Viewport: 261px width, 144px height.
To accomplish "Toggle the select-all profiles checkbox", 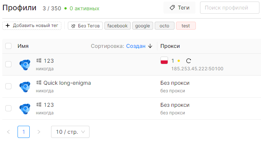I will 8,46.
